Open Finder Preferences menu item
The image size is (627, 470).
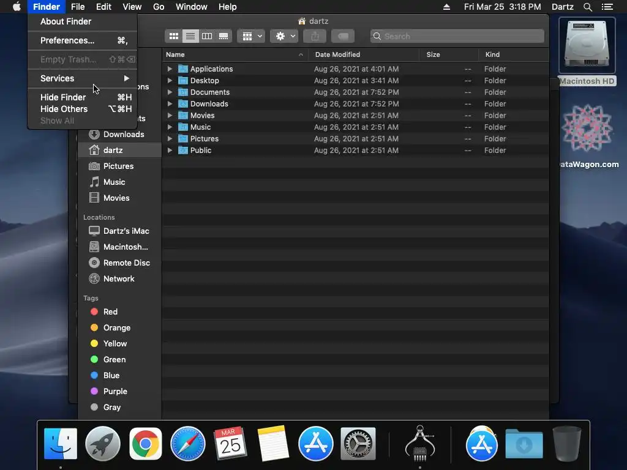click(x=83, y=40)
